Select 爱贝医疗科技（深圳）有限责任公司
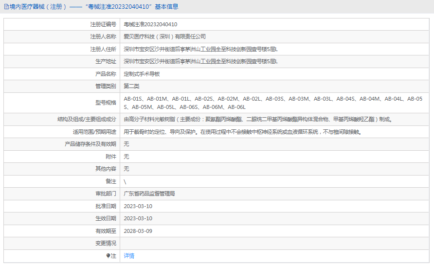 tap(164, 36)
